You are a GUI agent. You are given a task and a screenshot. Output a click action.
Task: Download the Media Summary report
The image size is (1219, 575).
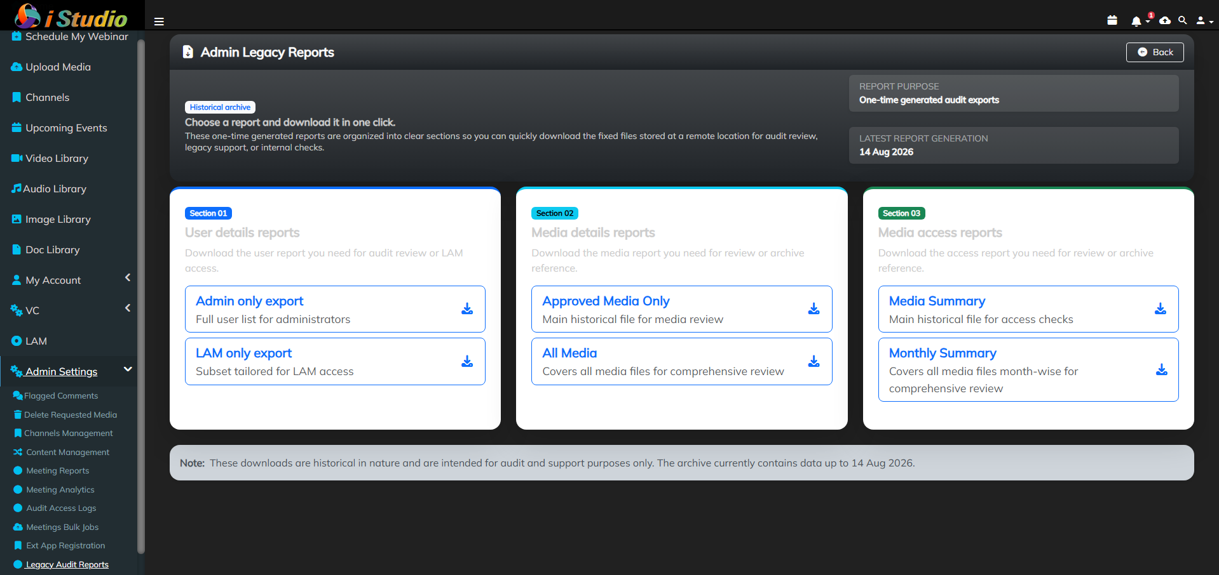coord(1161,309)
